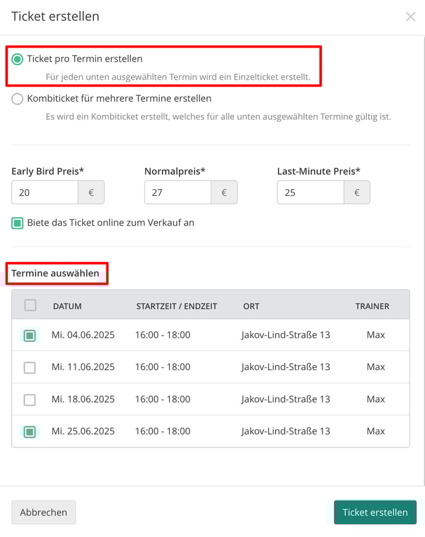
Task: Check the Mi. 18.06.2025 appointment
Action: 30,400
